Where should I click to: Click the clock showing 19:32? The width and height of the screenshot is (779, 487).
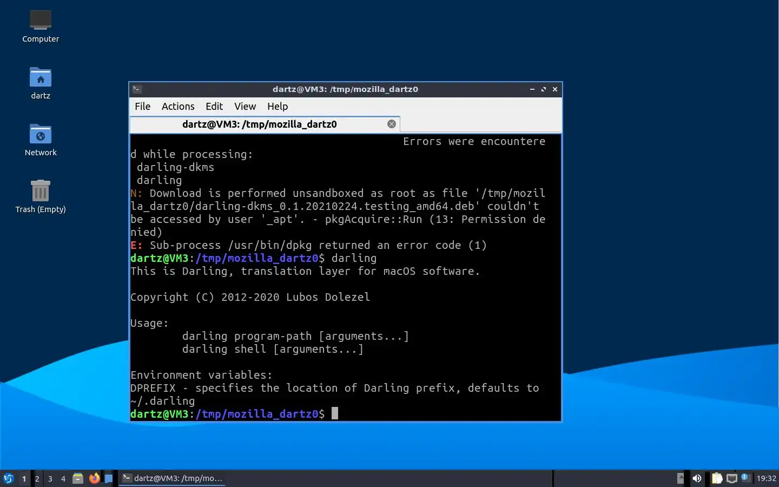point(766,478)
